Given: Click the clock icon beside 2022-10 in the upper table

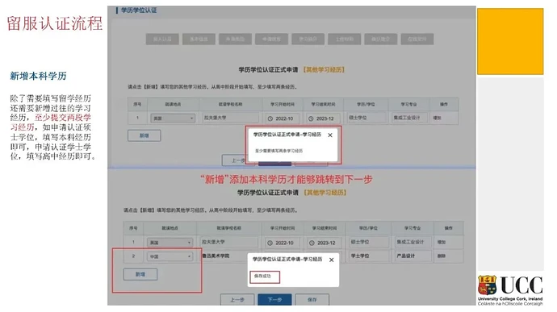Looking at the screenshot, I should 270,119.
